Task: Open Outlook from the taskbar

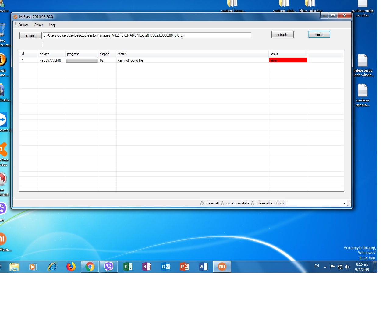Action: click(165, 267)
